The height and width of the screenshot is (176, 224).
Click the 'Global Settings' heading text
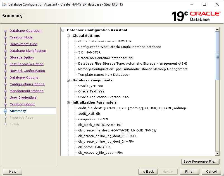(x=86, y=36)
